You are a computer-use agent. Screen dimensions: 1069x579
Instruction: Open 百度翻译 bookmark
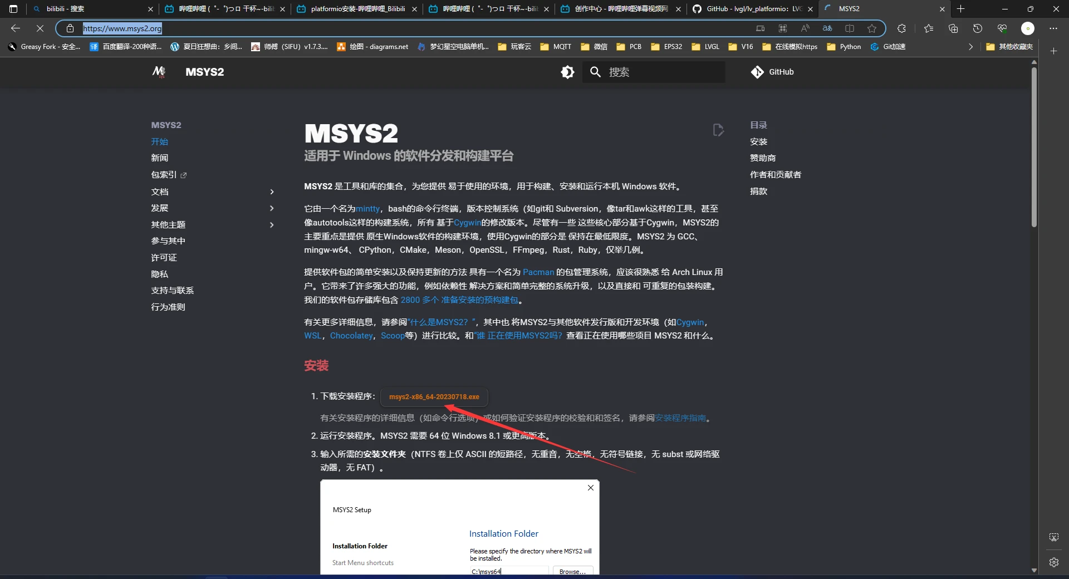pos(125,47)
